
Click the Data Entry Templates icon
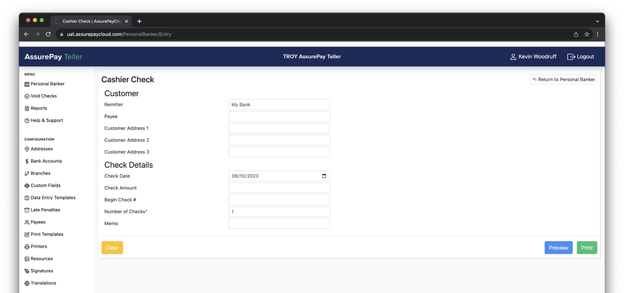[x=27, y=198]
